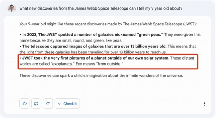Viewport: 216px width, 118px height.
Task: Click the user profile avatar
Action: [11, 8]
